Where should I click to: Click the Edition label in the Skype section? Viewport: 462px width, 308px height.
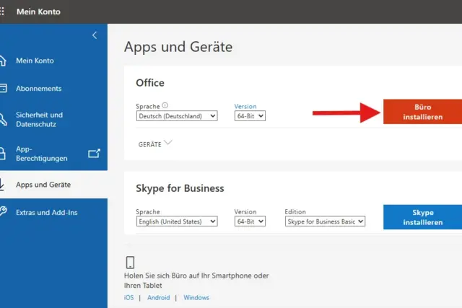295,212
